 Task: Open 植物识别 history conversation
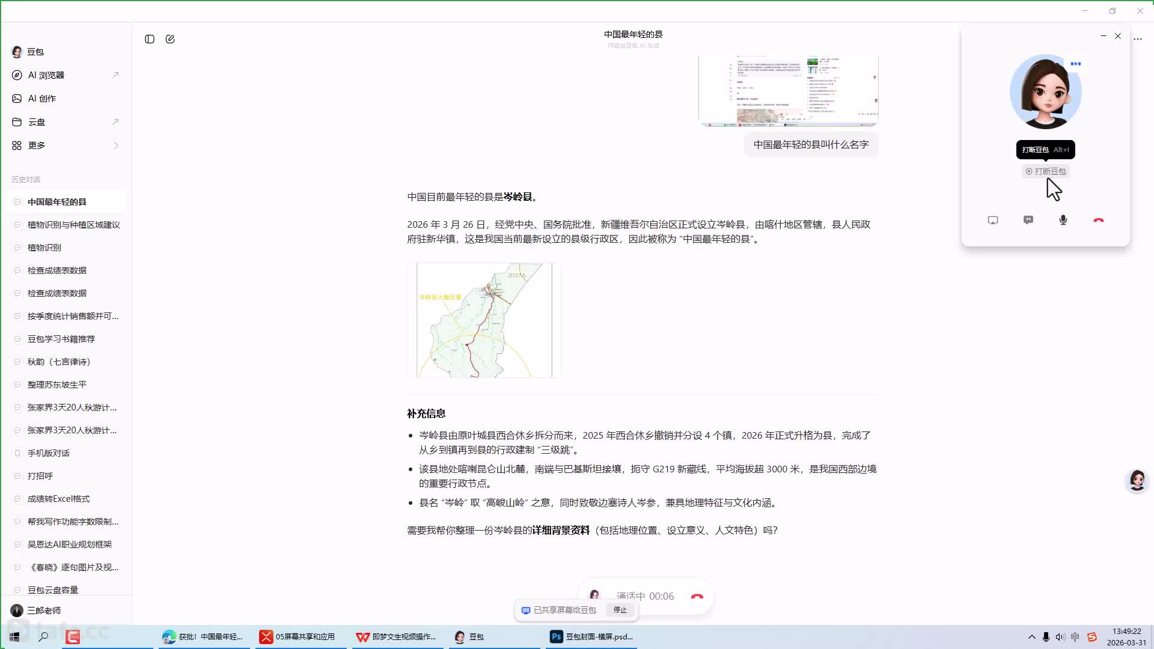tap(44, 248)
